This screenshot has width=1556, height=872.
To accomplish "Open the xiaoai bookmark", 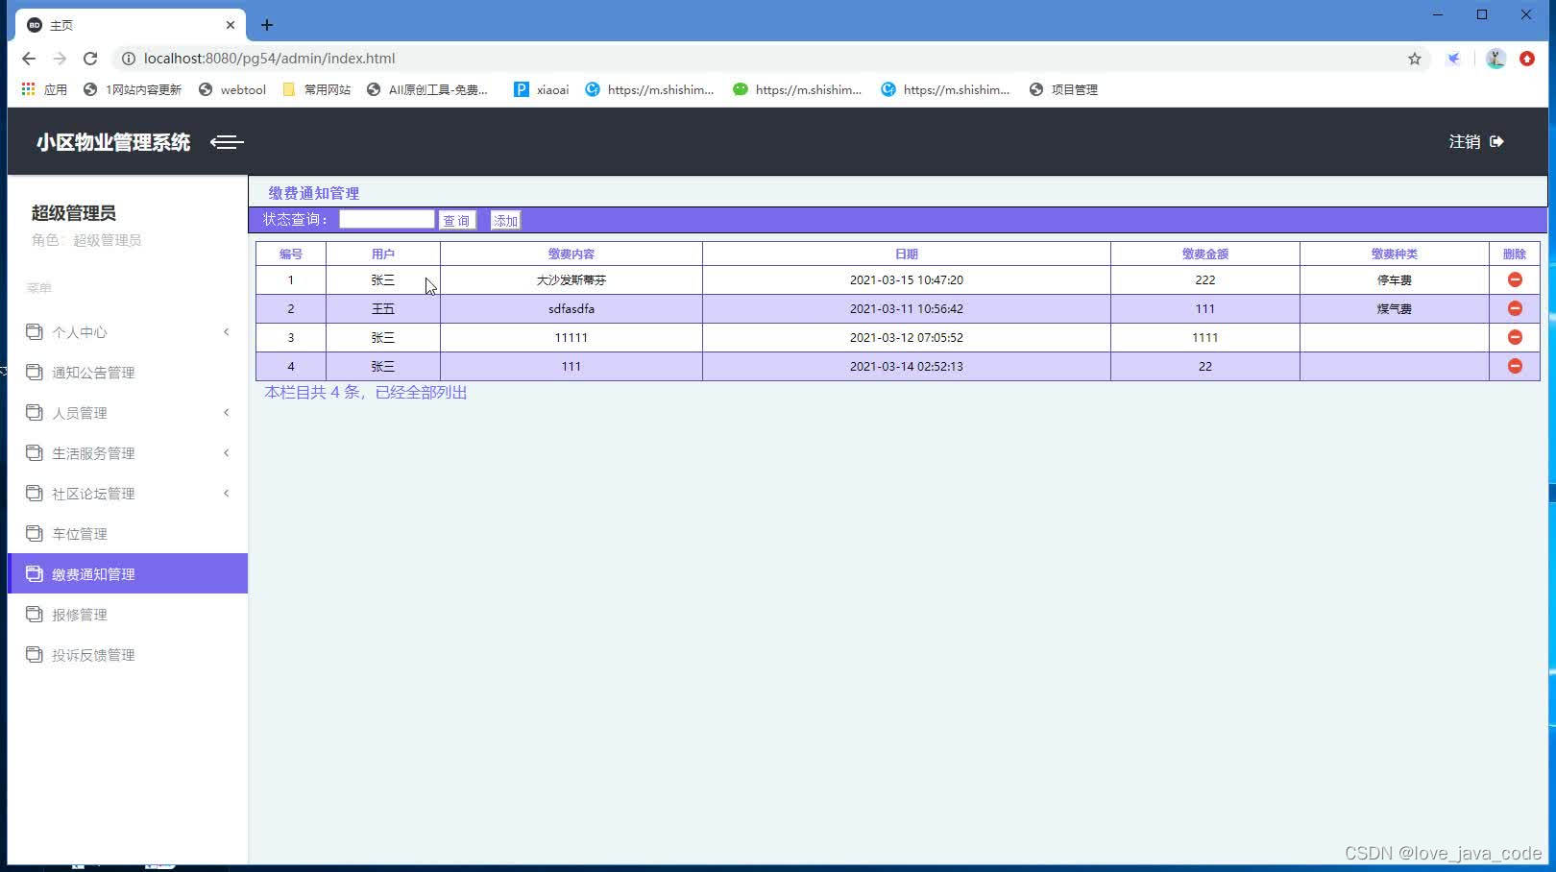I will (x=541, y=89).
